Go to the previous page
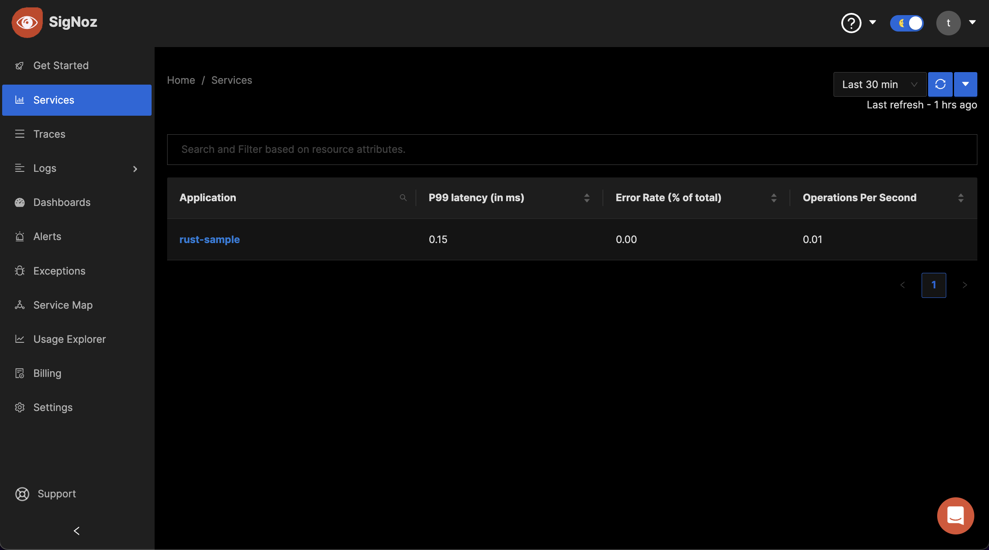 (903, 285)
